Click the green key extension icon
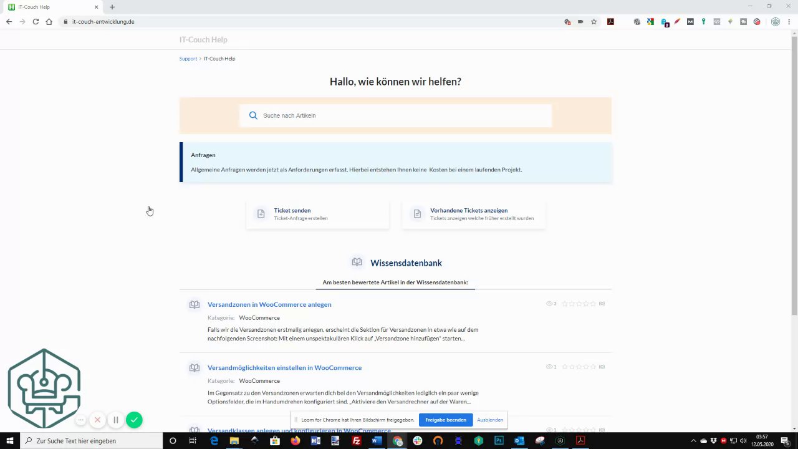Screen dimensions: 798x449 [x=703, y=22]
